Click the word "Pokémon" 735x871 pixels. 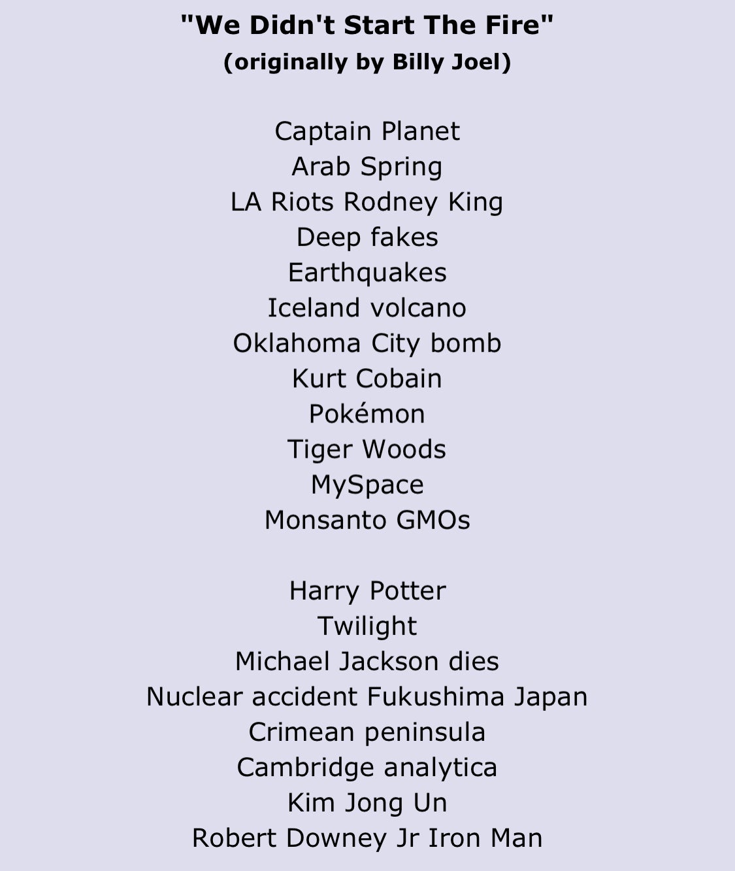367,414
